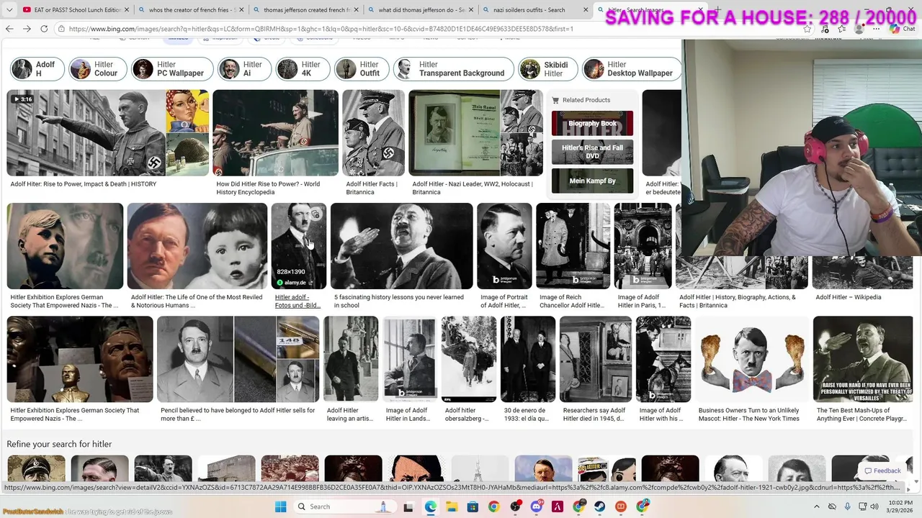Click the Feedback button
This screenshot has height=518, width=922.
882,471
